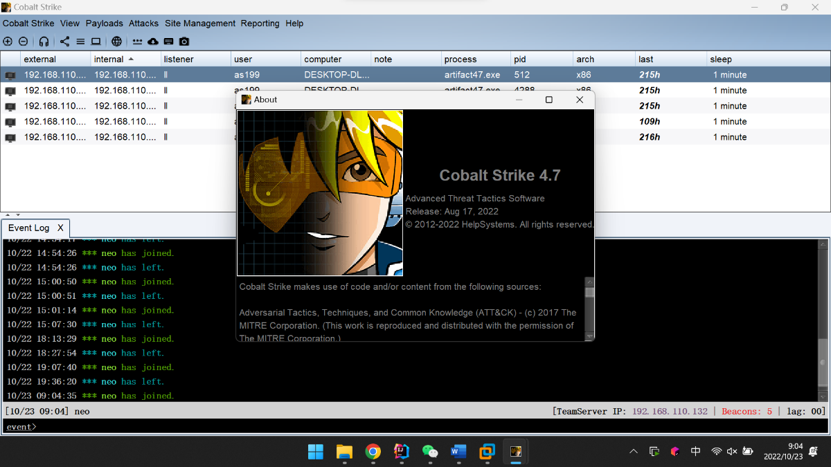Switch to Session Table list icon
Viewport: 831px width, 467px height.
click(x=80, y=42)
